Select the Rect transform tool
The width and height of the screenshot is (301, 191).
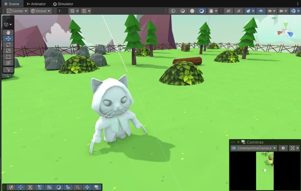8,57
